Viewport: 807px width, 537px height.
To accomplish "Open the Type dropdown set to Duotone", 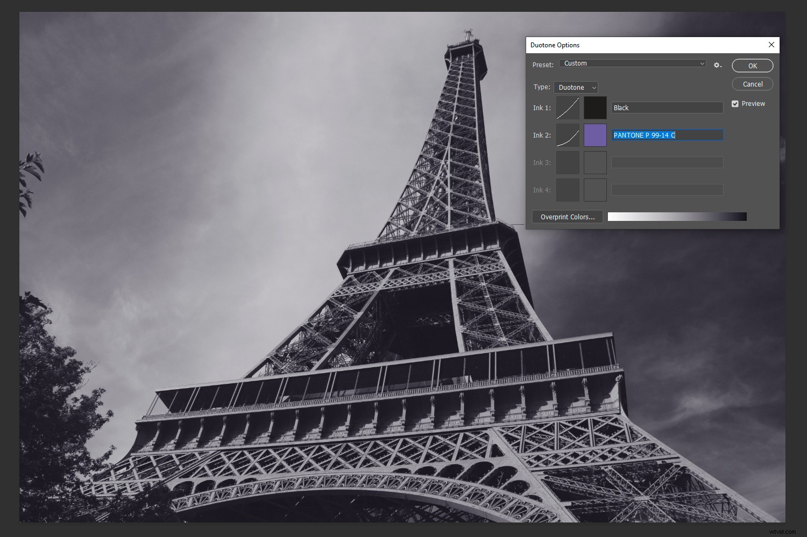I will pos(575,87).
